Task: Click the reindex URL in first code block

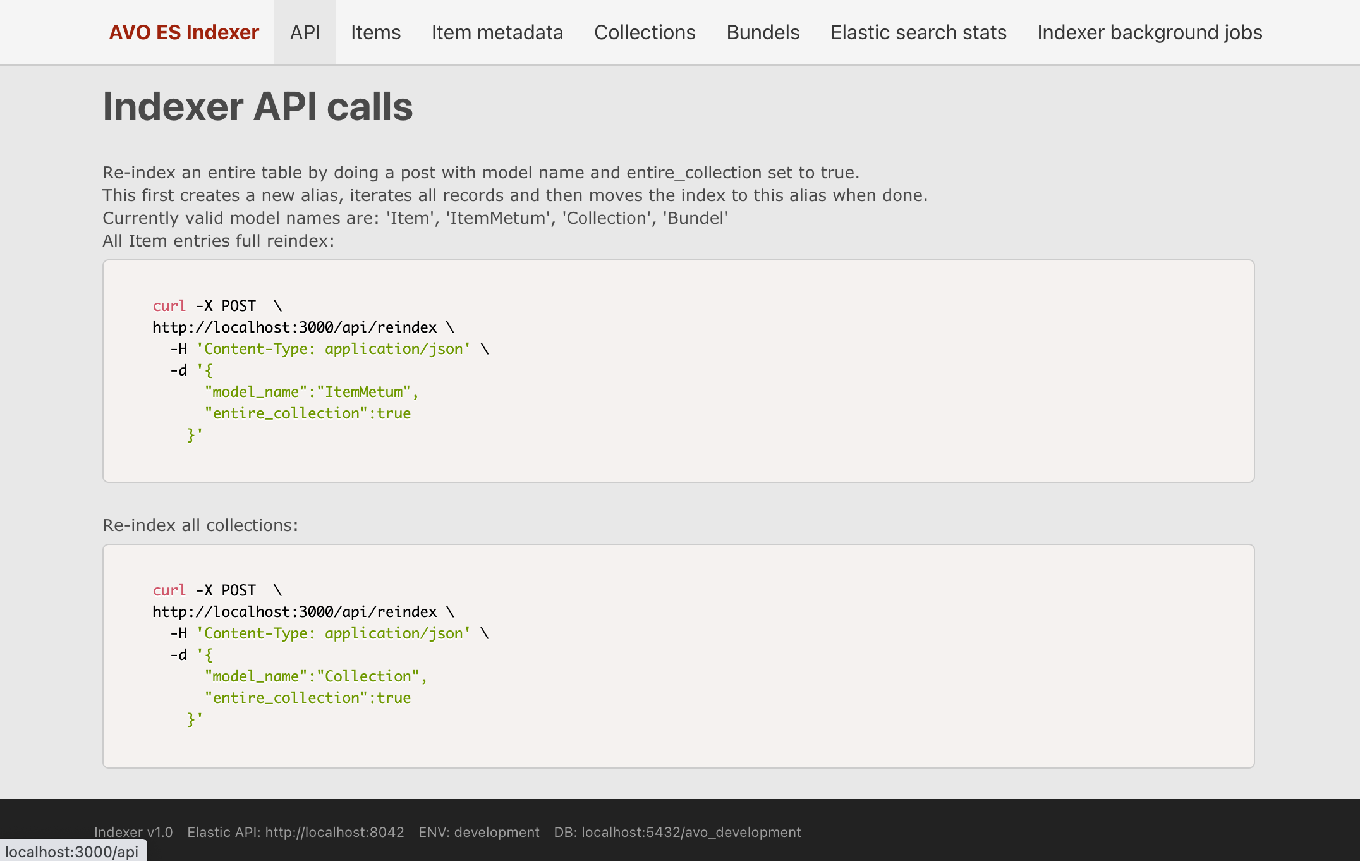Action: click(294, 327)
